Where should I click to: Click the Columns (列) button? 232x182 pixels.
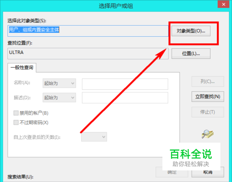[208, 82]
